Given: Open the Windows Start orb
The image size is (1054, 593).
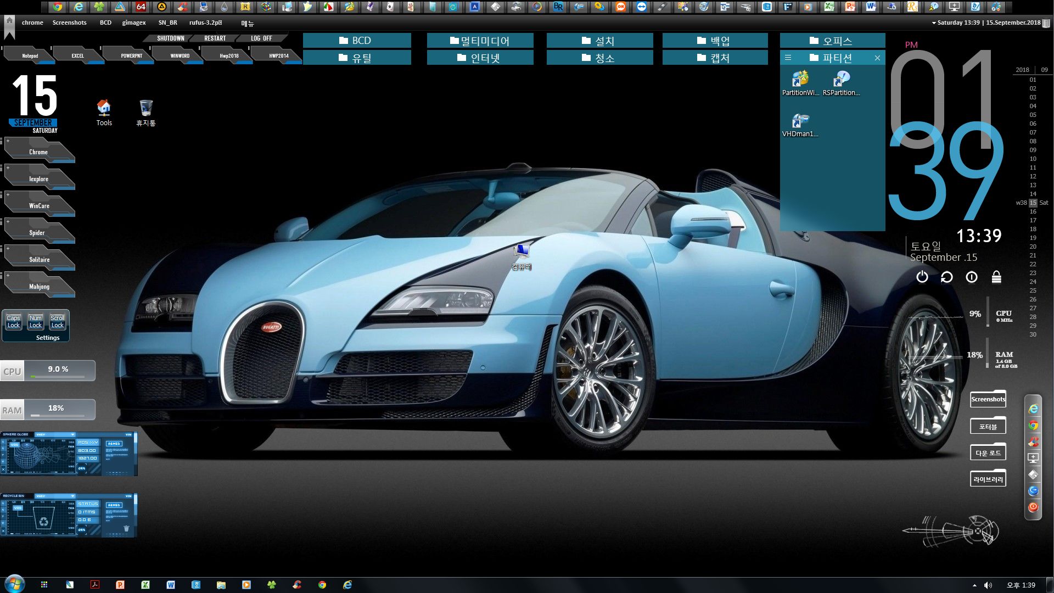Looking at the screenshot, I should [14, 584].
